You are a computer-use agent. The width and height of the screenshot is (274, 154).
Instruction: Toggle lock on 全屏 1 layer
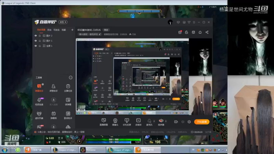[x=40, y=46]
